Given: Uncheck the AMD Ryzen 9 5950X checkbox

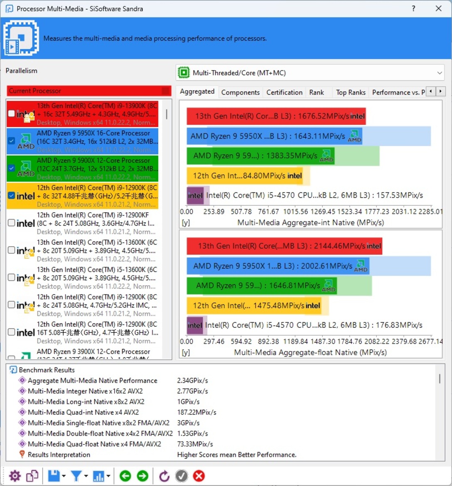Looking at the screenshot, I should tap(12, 141).
